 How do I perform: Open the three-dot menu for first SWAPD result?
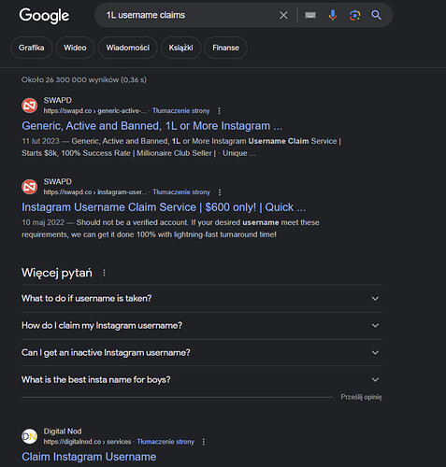[x=219, y=111]
